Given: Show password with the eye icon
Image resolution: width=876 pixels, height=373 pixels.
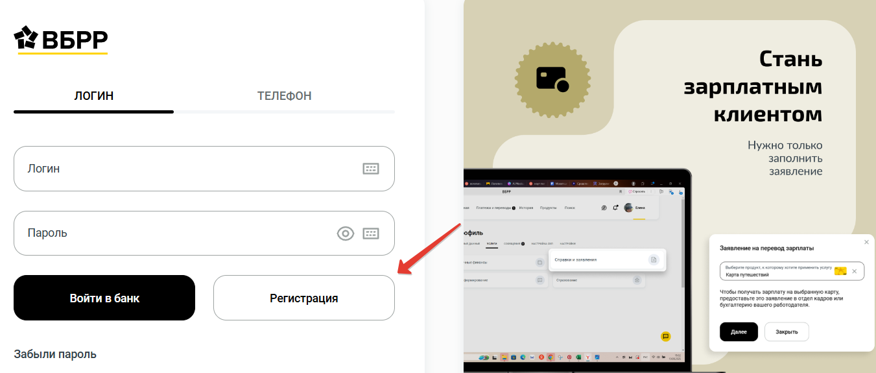Looking at the screenshot, I should 346,234.
